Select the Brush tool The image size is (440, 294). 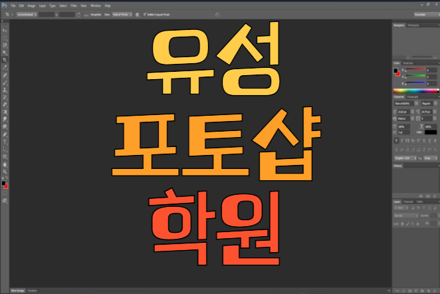click(5, 82)
